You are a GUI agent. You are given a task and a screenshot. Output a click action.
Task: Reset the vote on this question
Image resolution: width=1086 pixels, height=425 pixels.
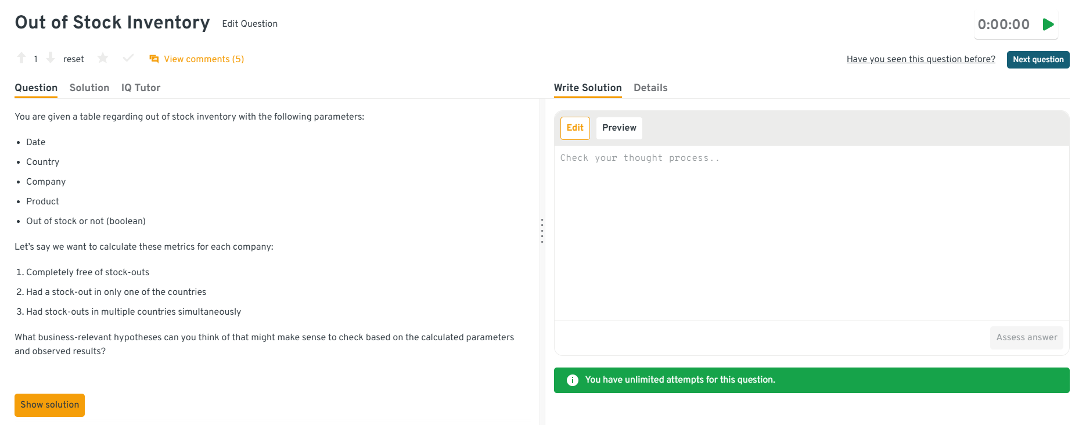74,59
